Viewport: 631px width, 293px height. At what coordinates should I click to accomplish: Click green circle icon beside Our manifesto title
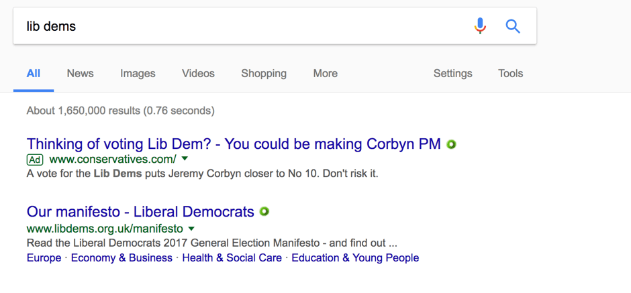point(264,211)
